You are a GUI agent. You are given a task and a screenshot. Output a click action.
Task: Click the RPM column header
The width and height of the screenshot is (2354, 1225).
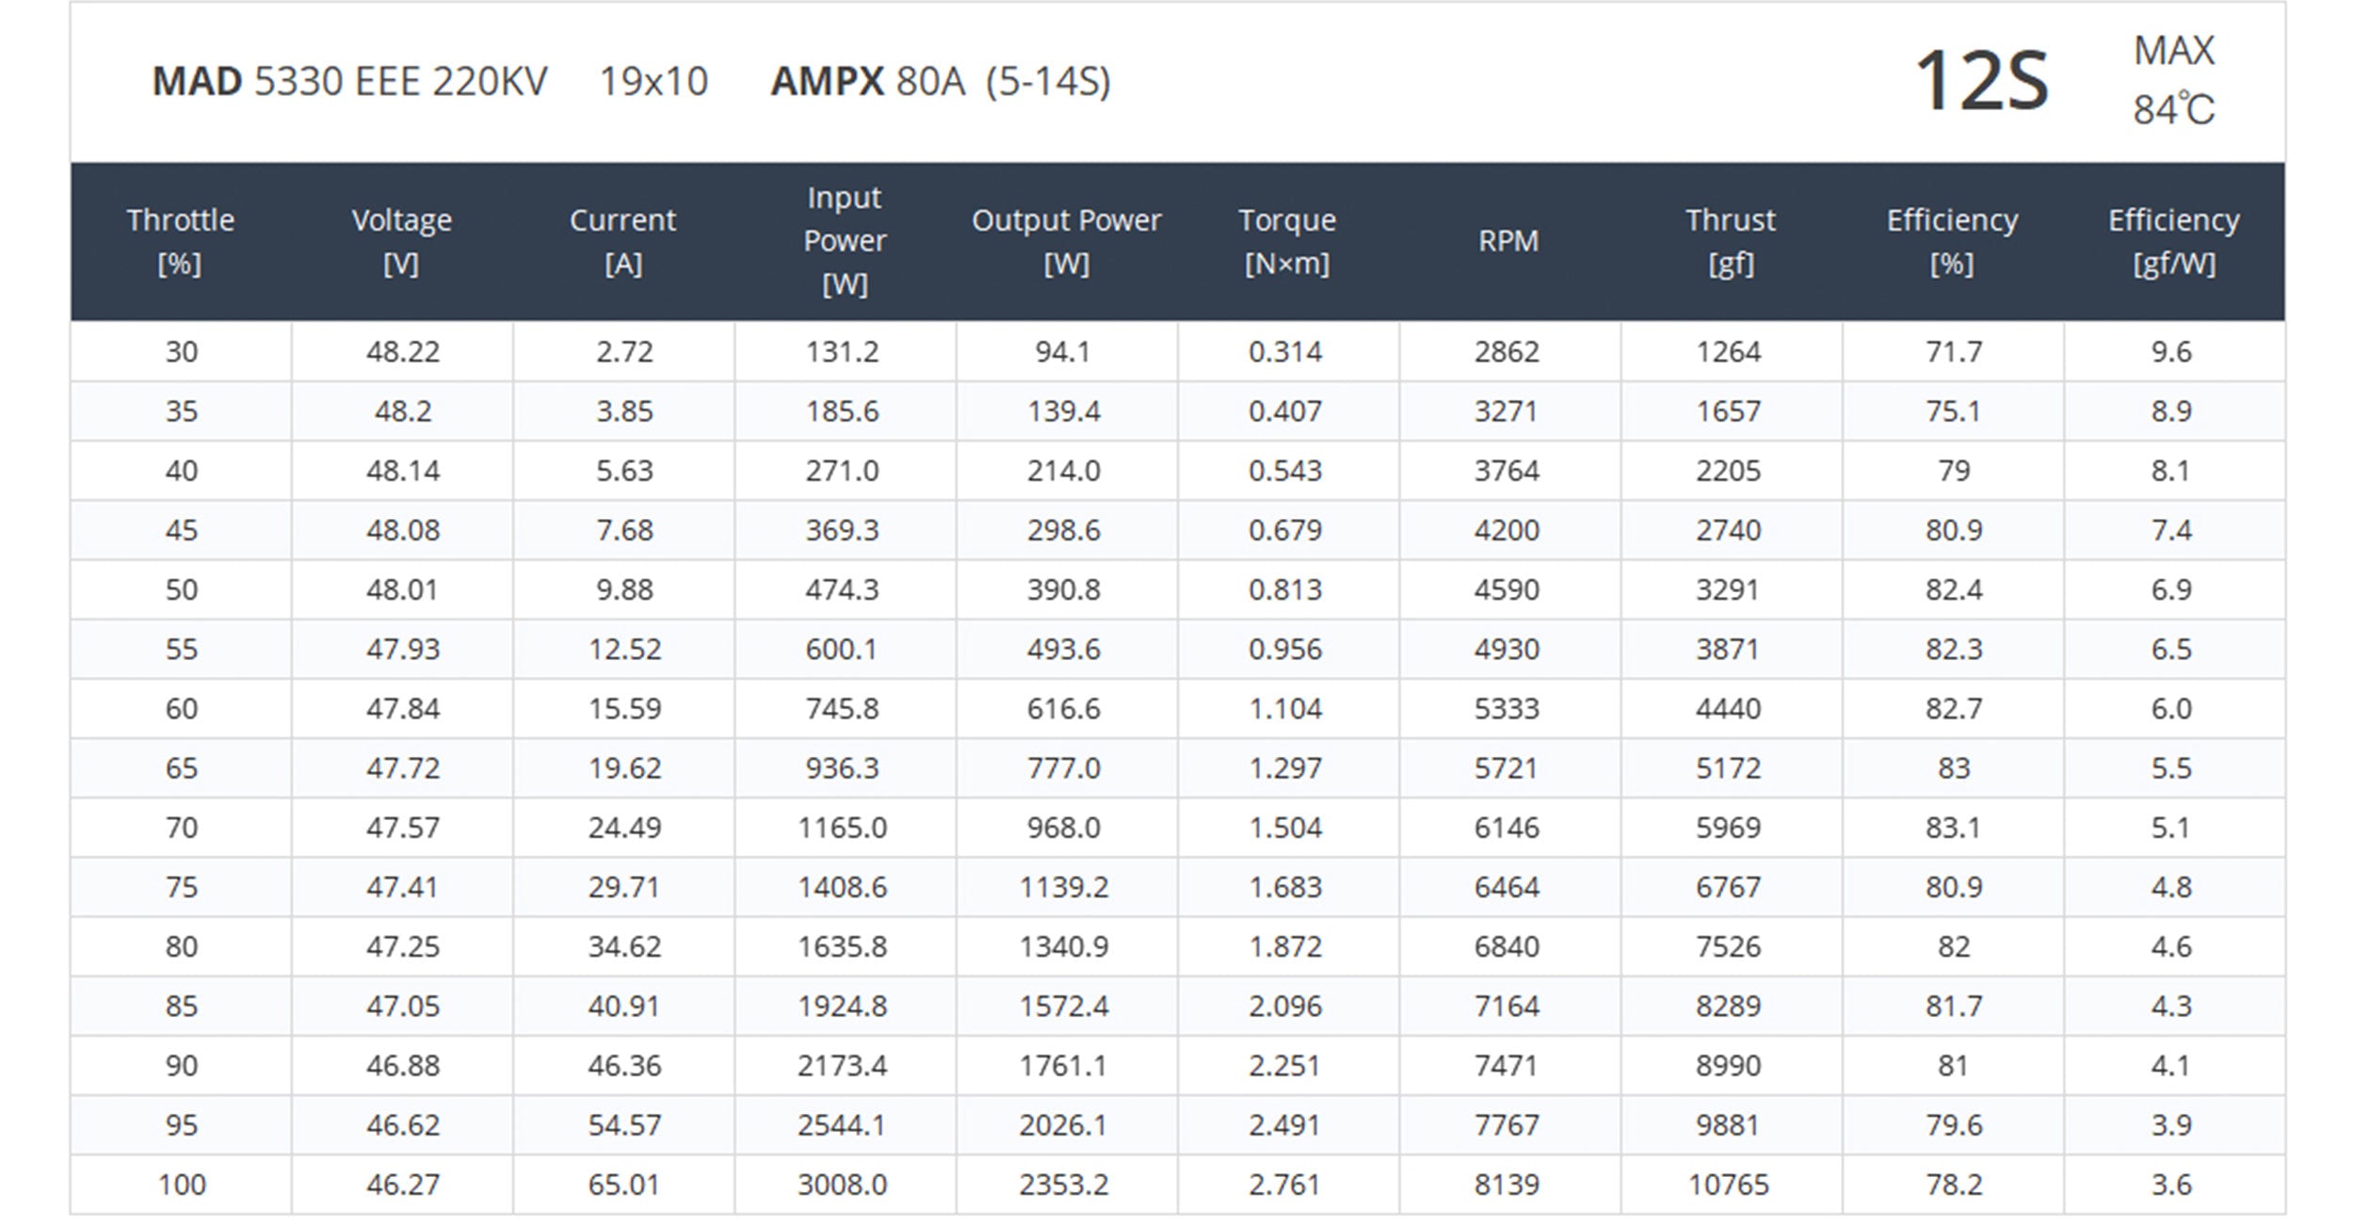tap(1508, 241)
